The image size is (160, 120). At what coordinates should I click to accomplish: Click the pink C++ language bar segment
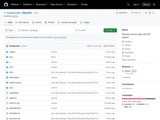133,99
